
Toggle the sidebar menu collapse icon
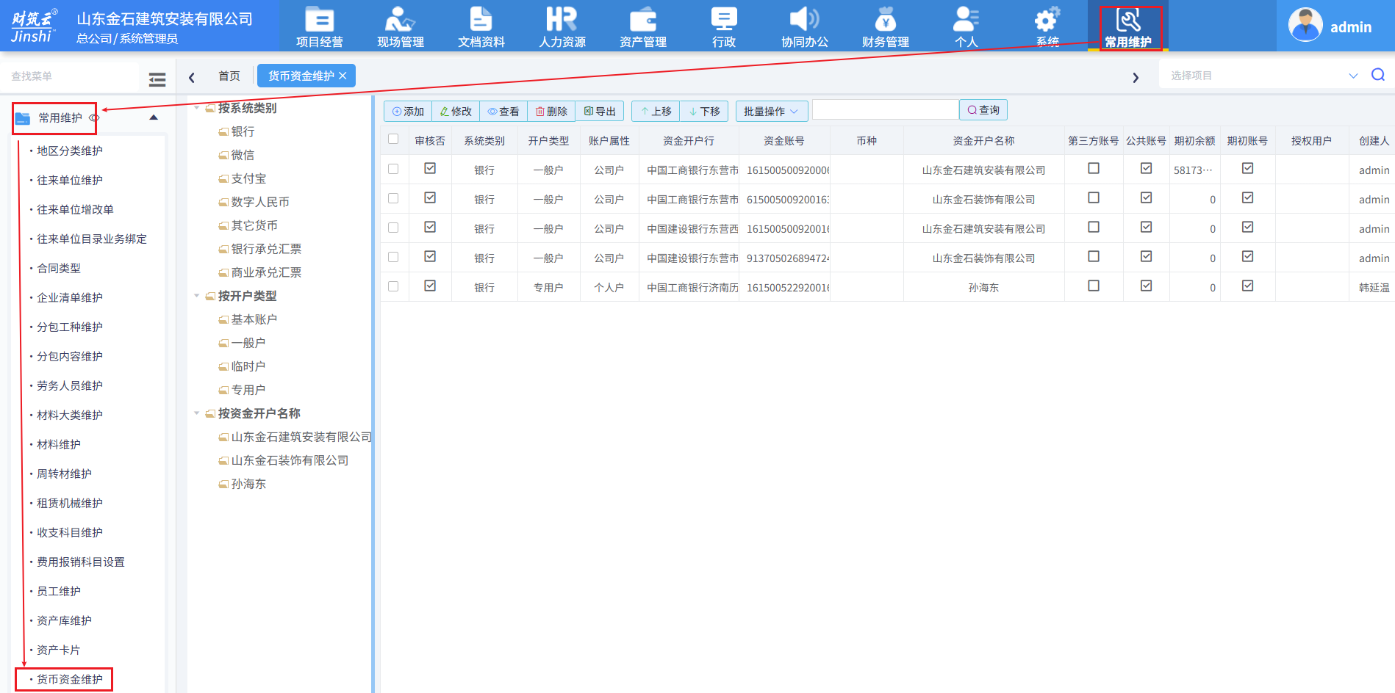[x=157, y=79]
